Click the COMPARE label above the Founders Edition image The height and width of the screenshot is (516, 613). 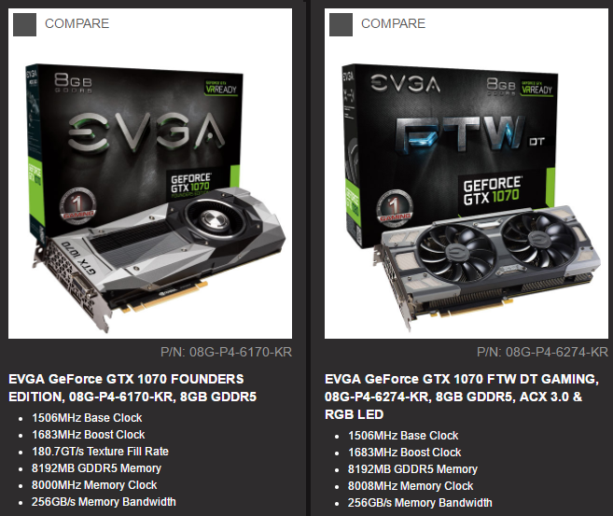[77, 24]
